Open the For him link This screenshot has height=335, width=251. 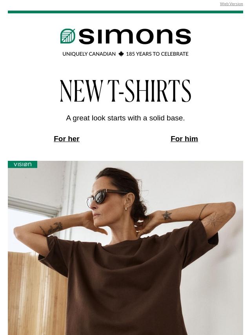tap(184, 138)
